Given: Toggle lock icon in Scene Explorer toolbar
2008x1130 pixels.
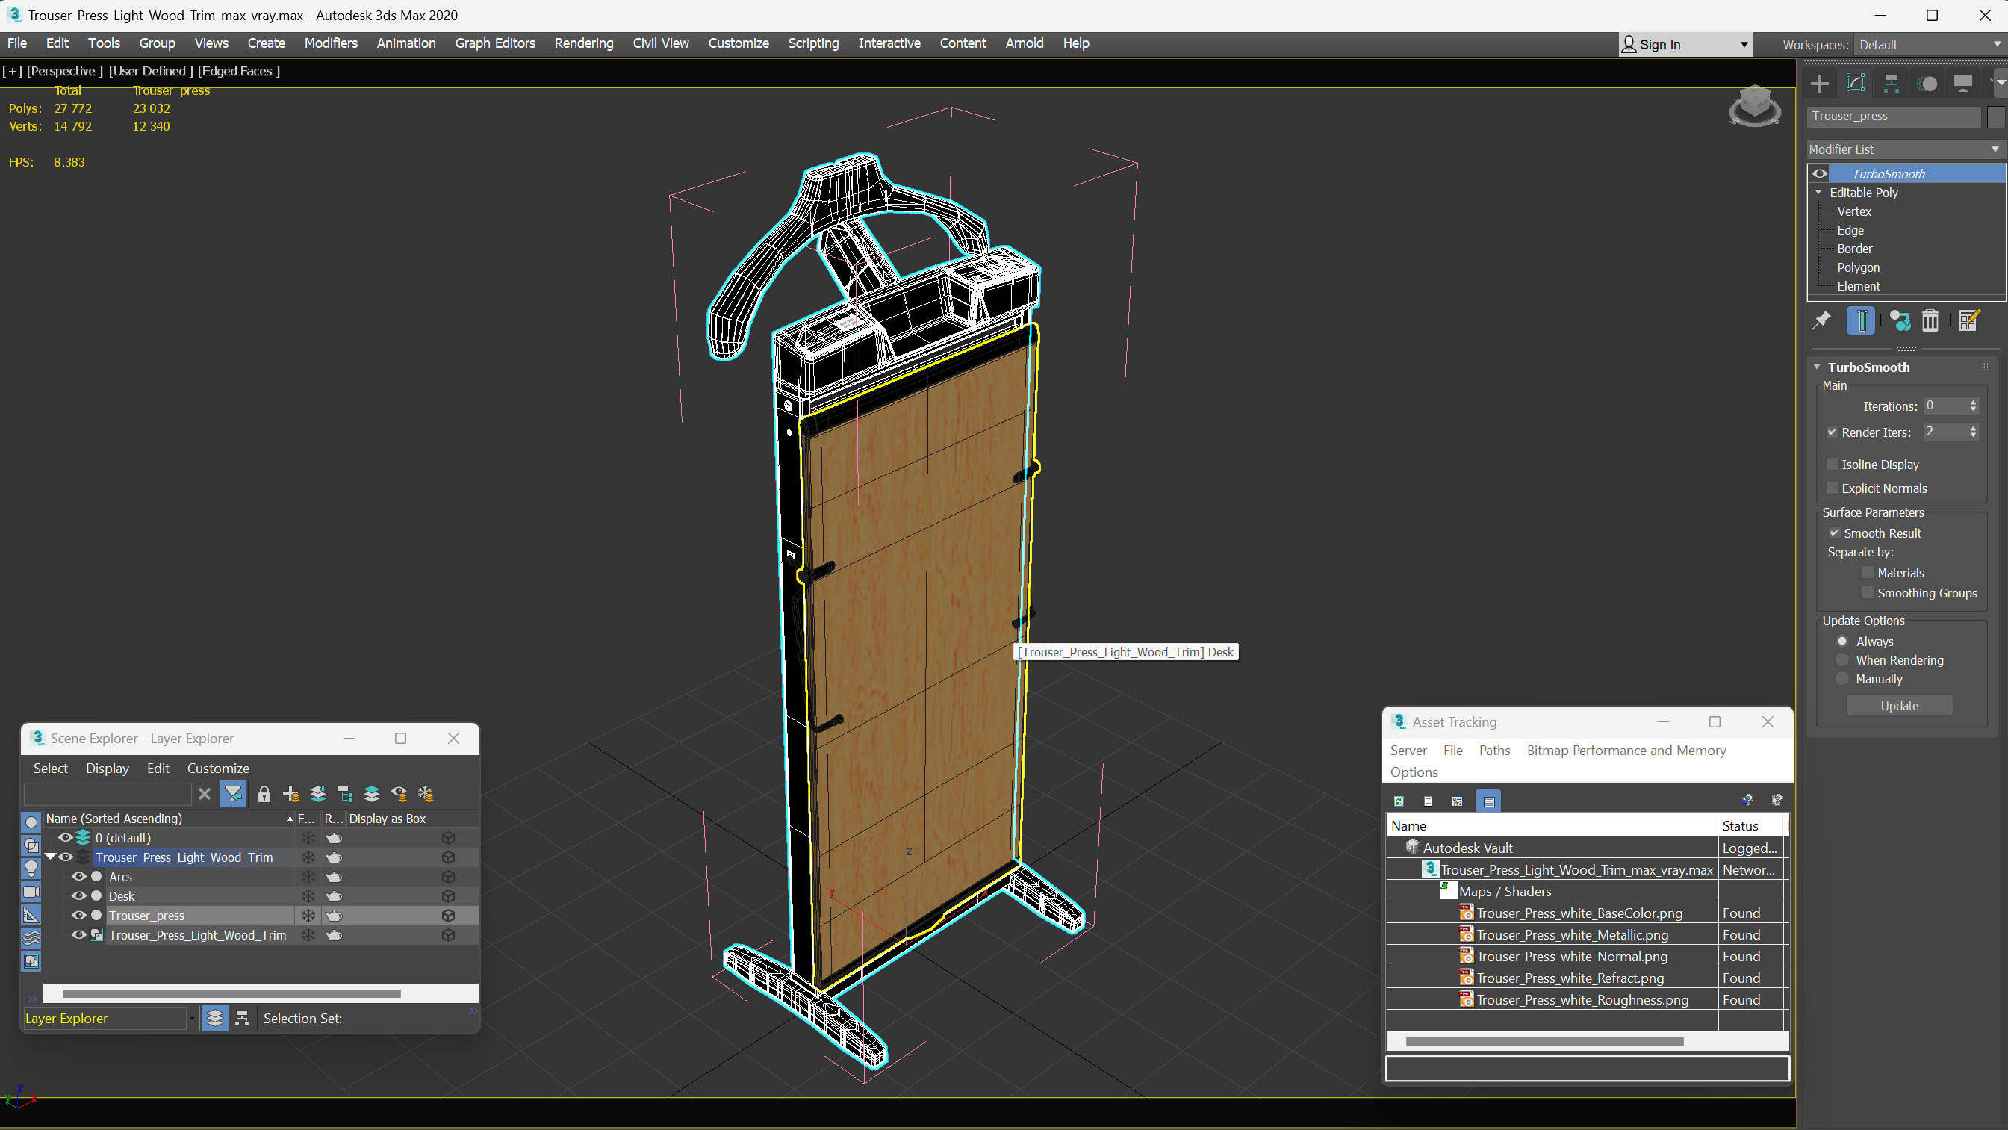Looking at the screenshot, I should [x=264, y=794].
